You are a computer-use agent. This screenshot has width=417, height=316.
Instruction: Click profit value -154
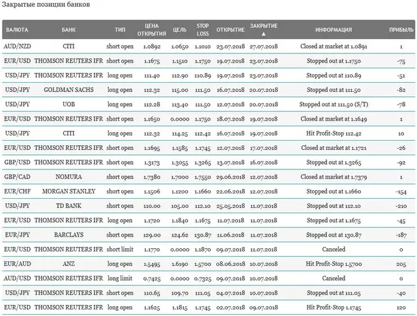(x=401, y=192)
